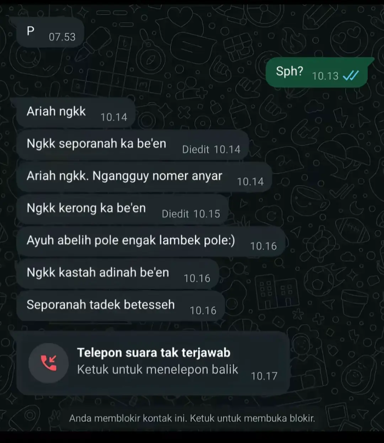Tap the 10.17 timestamp on the missed call
This screenshot has width=384, height=443.
pos(264,376)
